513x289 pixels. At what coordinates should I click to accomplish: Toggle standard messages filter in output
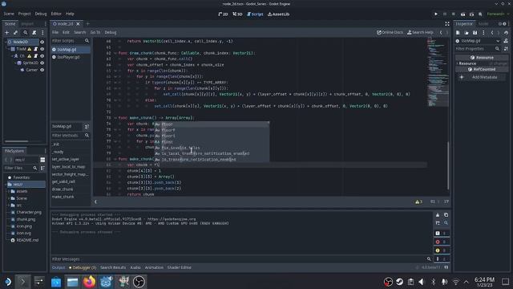[x=441, y=233]
